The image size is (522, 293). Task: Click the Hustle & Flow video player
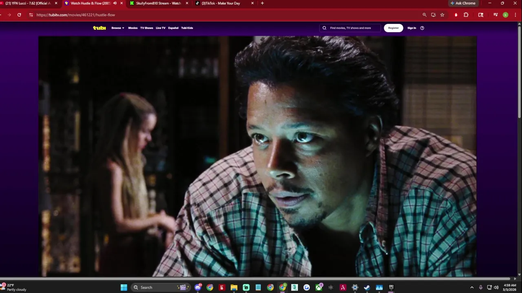[258, 157]
